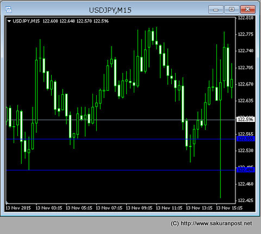Click the 13 Nov 07:15 time label

109,208
